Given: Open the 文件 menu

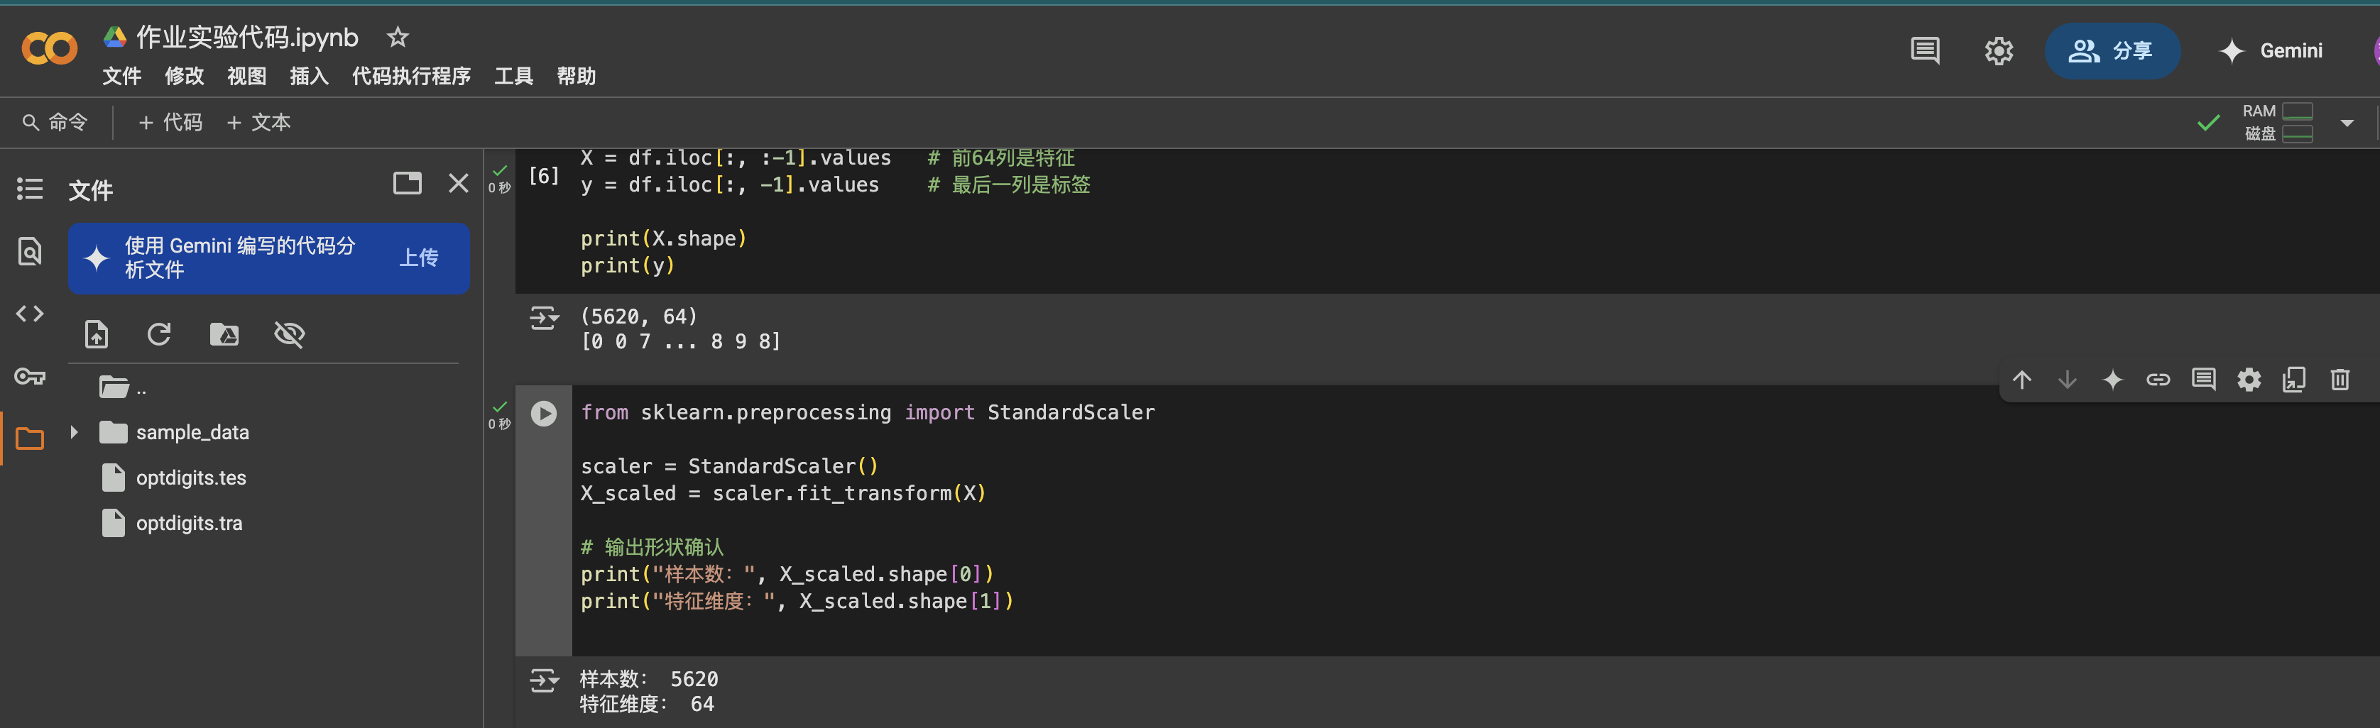Looking at the screenshot, I should [122, 76].
